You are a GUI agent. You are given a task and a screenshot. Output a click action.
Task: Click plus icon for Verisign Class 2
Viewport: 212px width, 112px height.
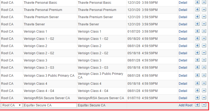coord(197,45)
